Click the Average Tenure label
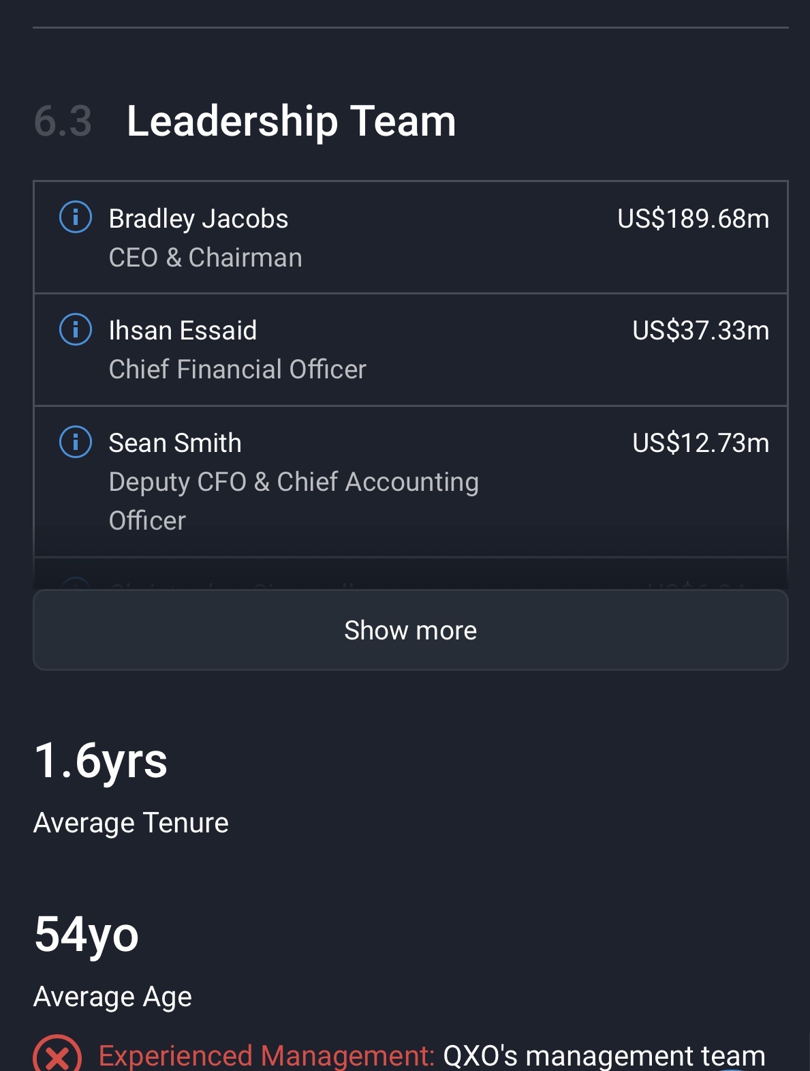The height and width of the screenshot is (1071, 810). [x=131, y=823]
